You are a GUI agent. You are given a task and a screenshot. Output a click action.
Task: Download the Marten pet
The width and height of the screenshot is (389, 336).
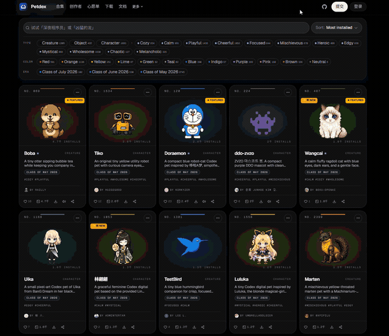tap(332, 327)
